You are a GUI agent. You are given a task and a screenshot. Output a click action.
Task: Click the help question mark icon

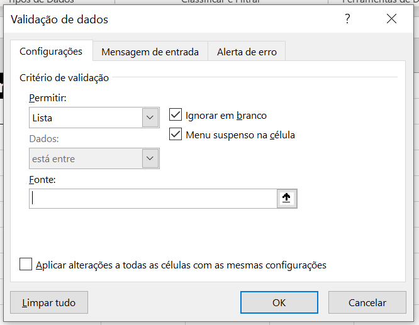pos(347,19)
